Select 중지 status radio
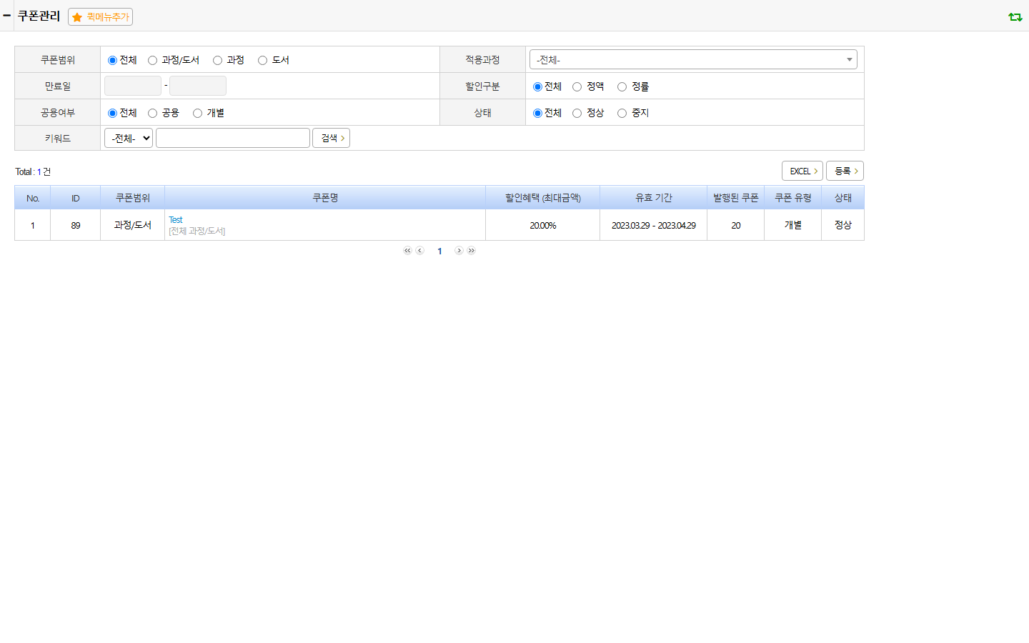Viewport: 1029px width, 643px height. click(x=622, y=113)
